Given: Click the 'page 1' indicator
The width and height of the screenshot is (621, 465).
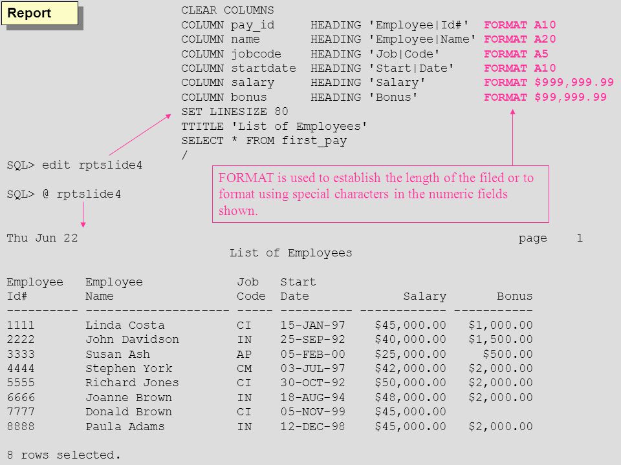Looking at the screenshot, I should (550, 238).
